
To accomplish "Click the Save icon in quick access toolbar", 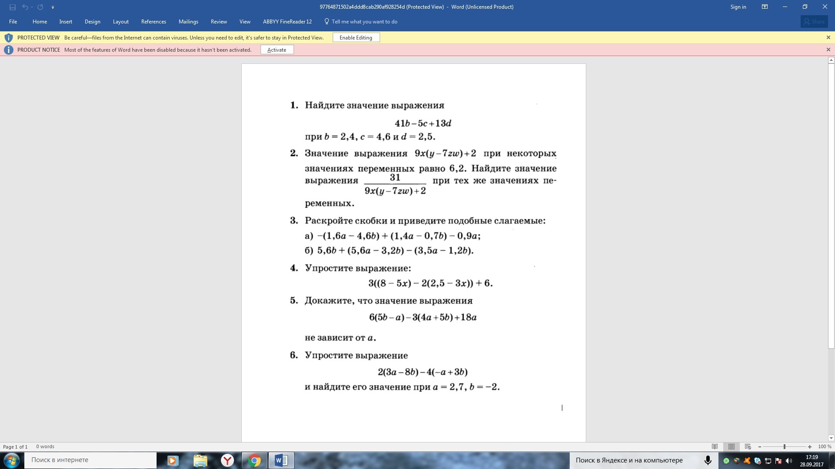I will coord(12,7).
